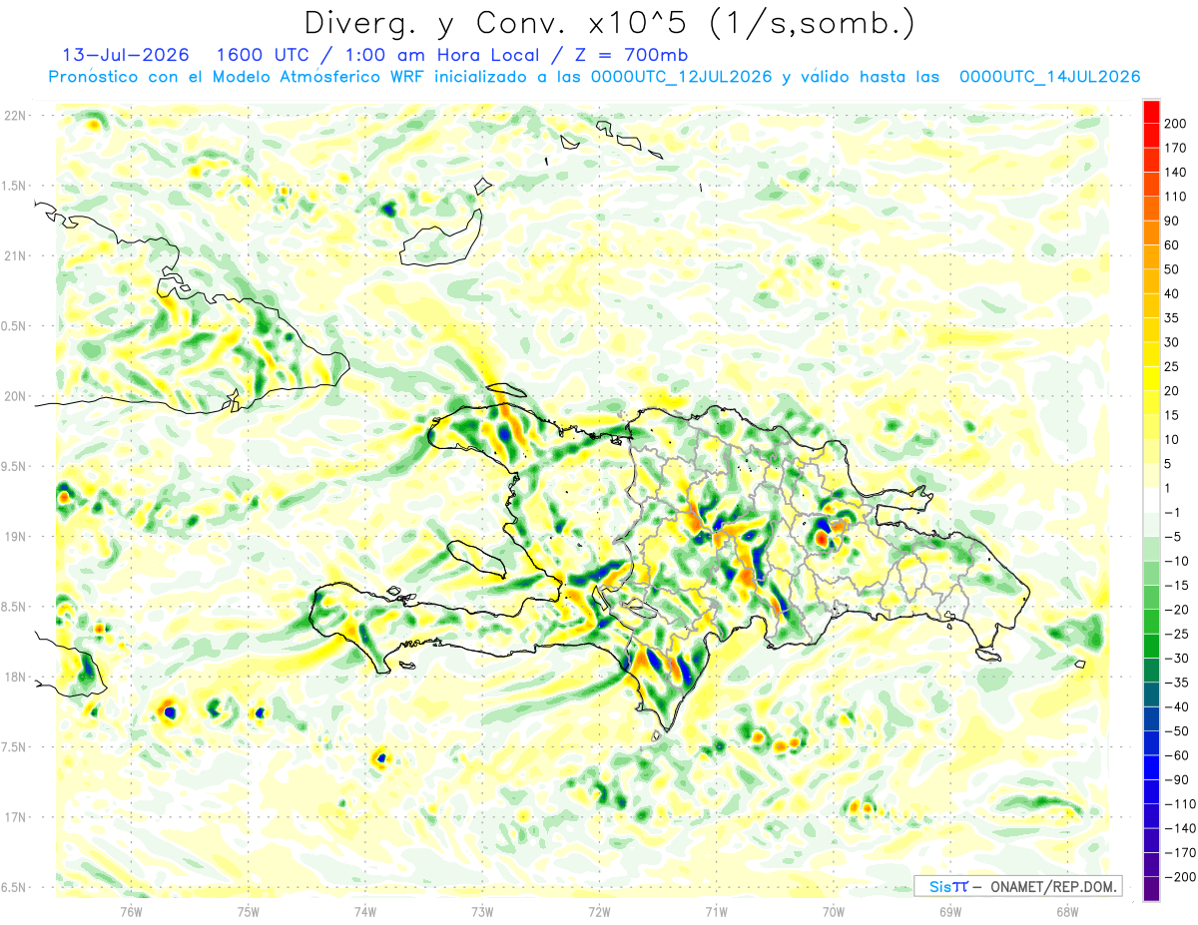This screenshot has width=1198, height=925.
Task: Click the 18N latitude label
Action: (x=17, y=677)
